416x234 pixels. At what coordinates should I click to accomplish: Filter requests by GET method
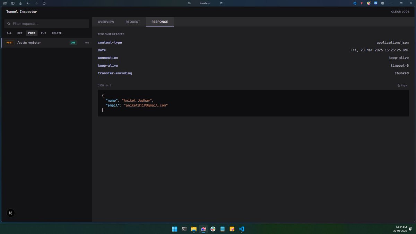click(20, 33)
